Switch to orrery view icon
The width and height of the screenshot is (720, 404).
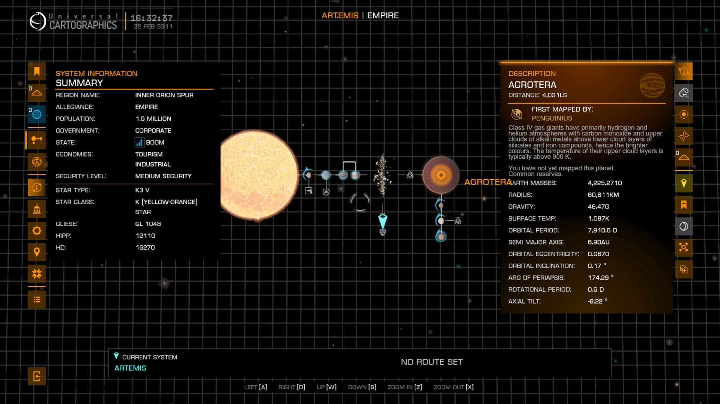coord(37,162)
